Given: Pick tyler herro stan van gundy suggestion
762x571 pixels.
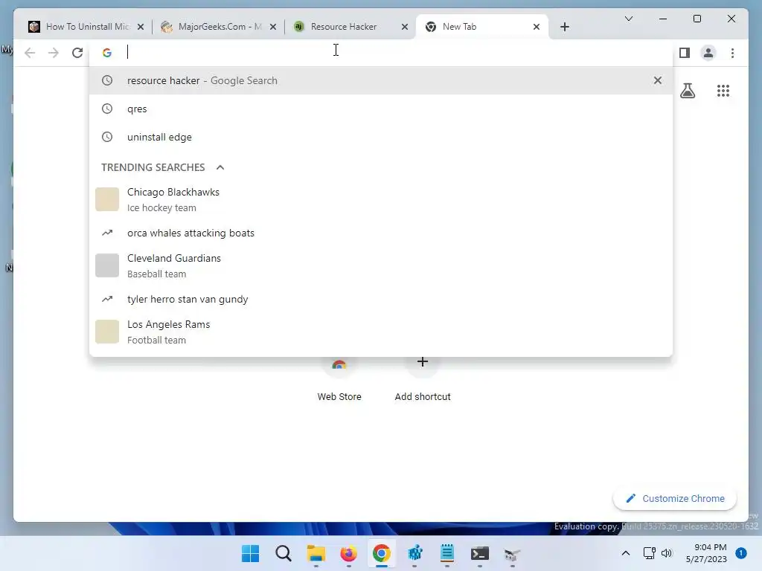Looking at the screenshot, I should pyautogui.click(x=381, y=299).
